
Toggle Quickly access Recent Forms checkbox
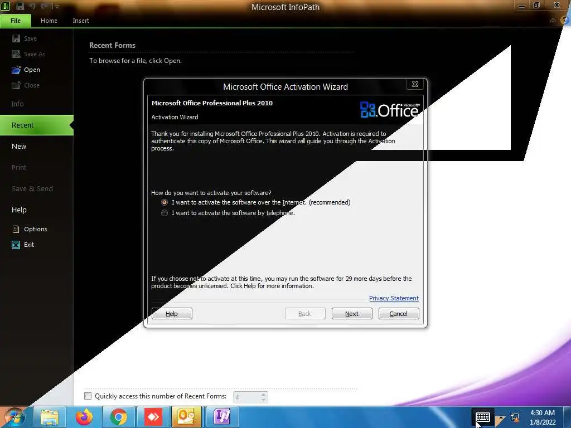coord(88,396)
